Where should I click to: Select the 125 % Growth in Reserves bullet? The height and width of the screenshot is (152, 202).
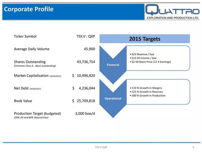coord(146,92)
